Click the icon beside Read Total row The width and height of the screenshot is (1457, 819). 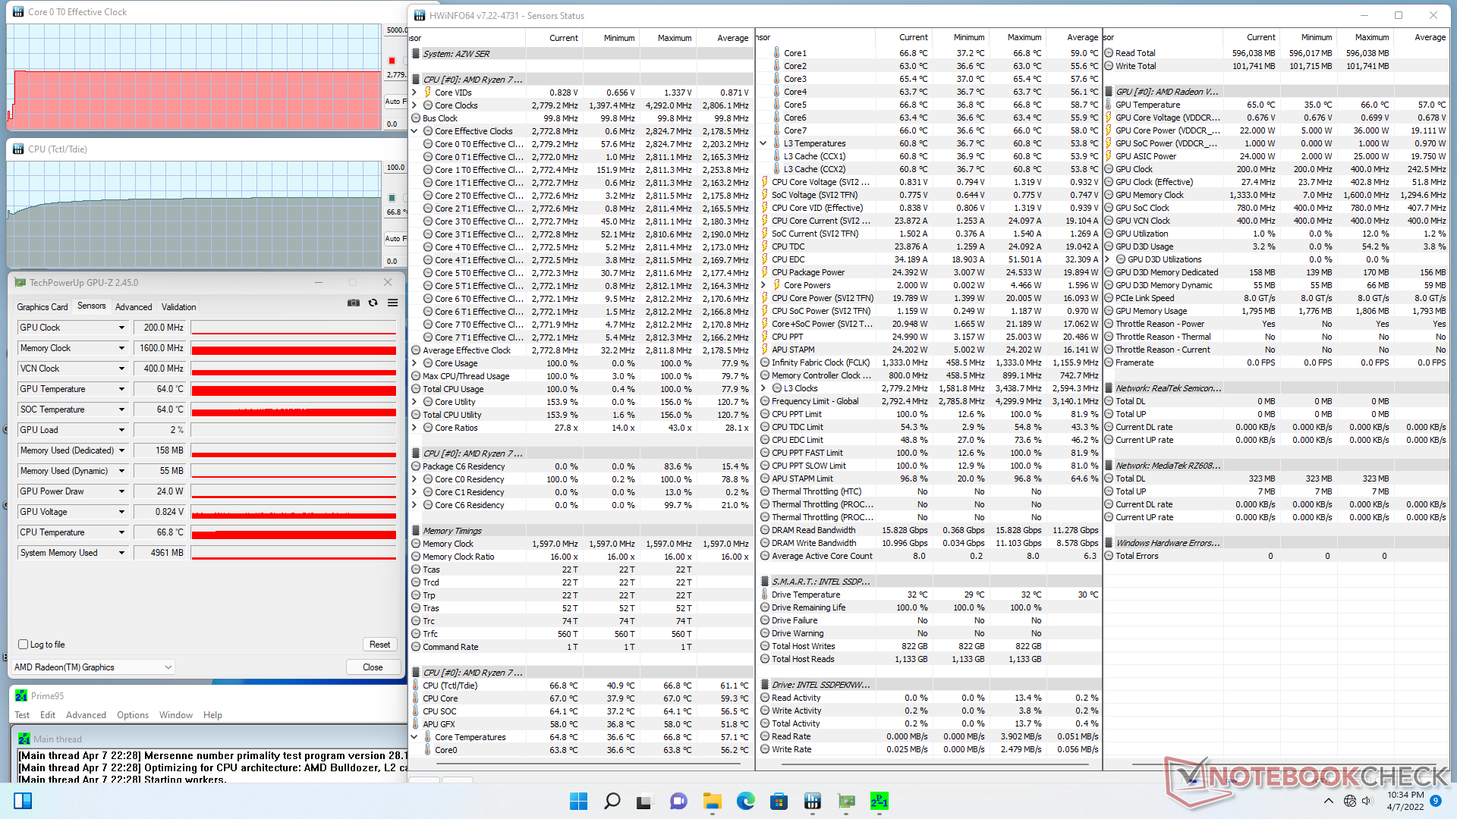pos(1109,53)
